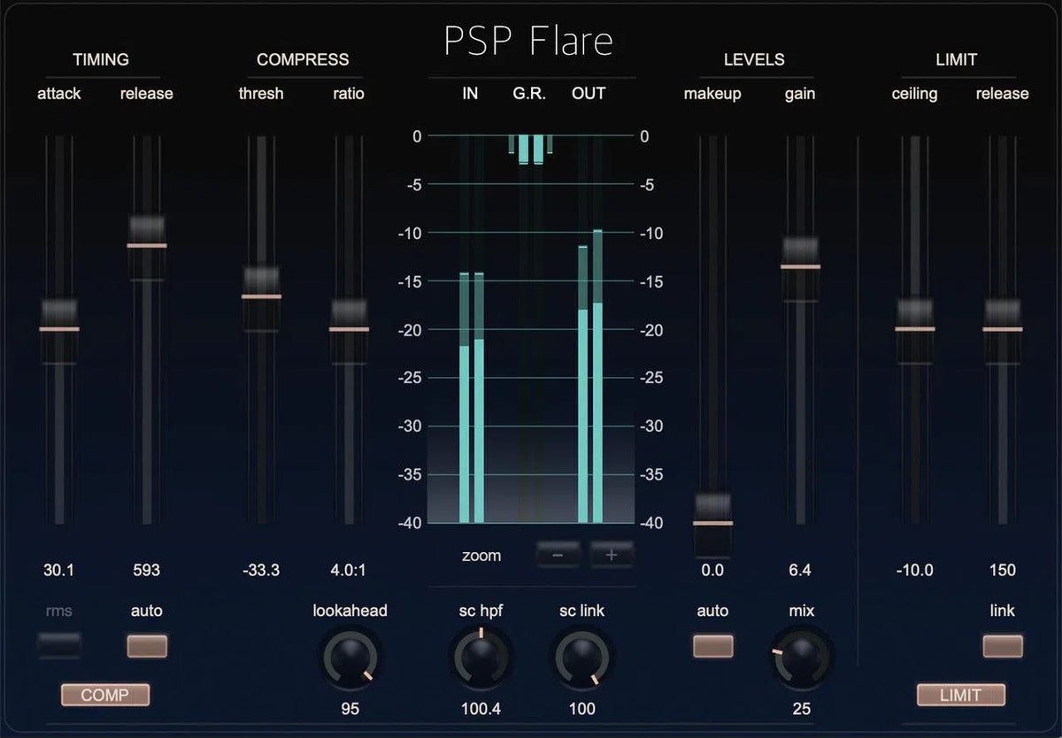Enable auto makeup in the LEVELS section
Image resolution: width=1062 pixels, height=738 pixels.
click(712, 645)
